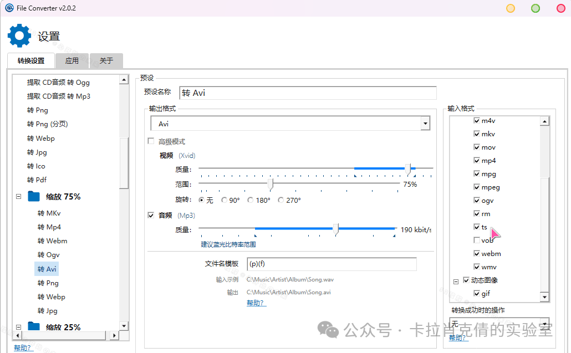Disable the 音频 (Mp3) checkbox
Viewport: 571px width, 353px height.
pos(151,216)
